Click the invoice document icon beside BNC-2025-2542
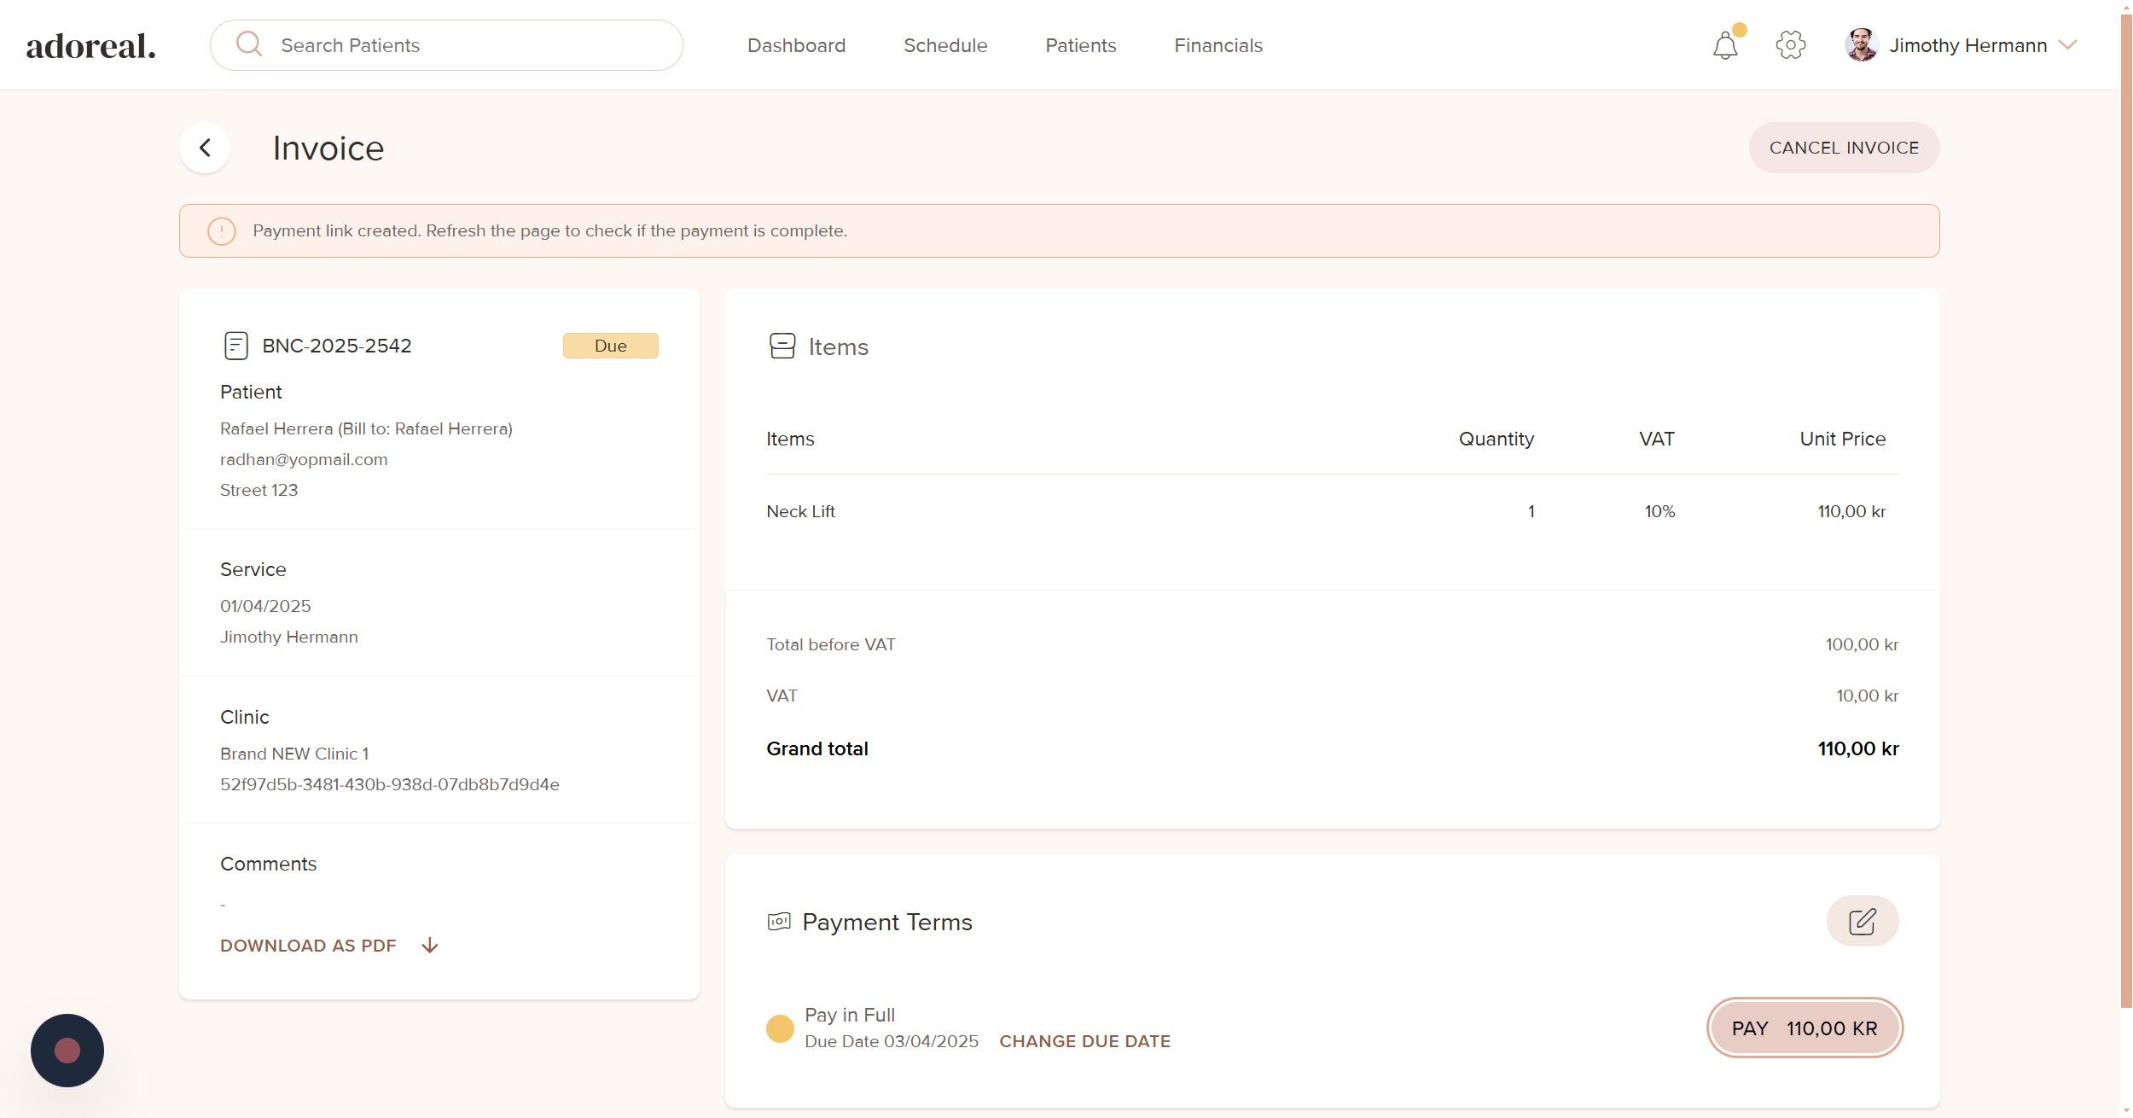This screenshot has width=2133, height=1118. (x=235, y=346)
